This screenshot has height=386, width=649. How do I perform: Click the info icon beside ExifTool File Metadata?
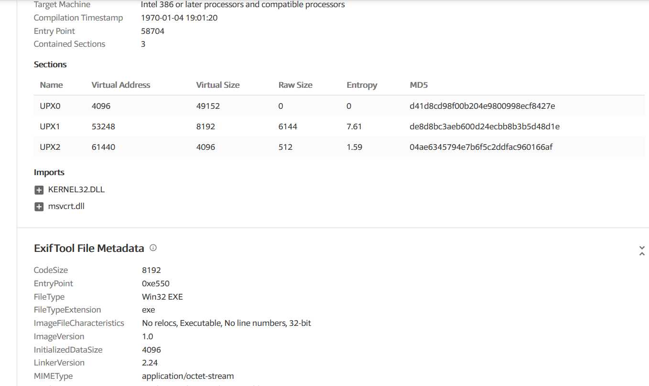(x=153, y=248)
